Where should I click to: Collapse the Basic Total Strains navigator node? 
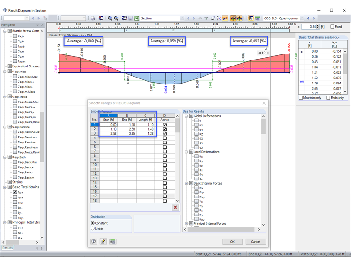coord(5,187)
